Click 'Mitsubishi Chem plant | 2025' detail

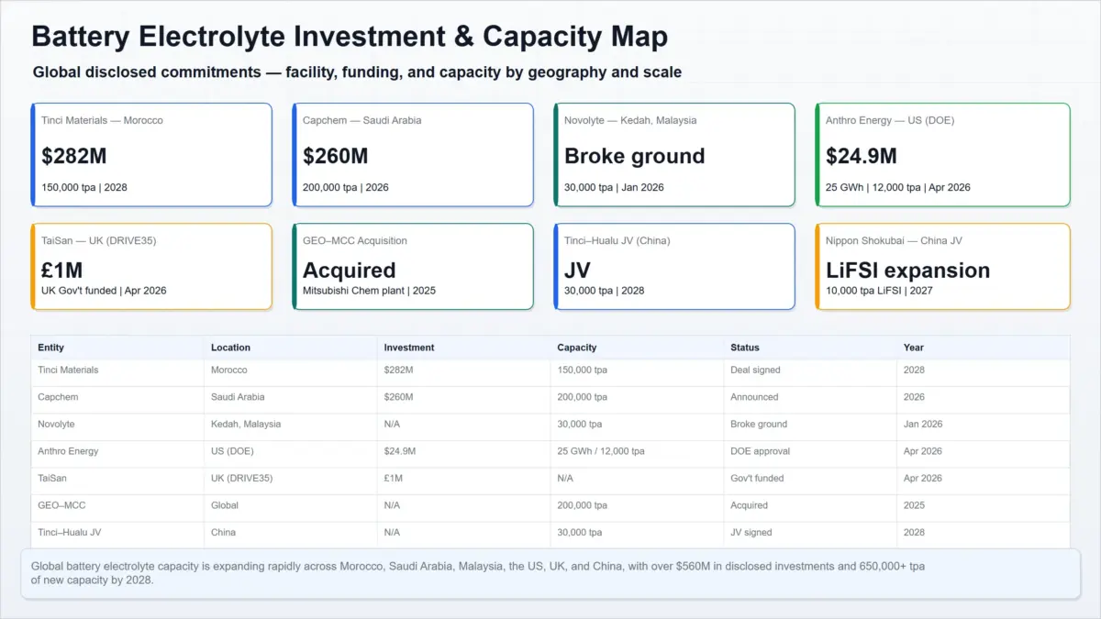pyautogui.click(x=369, y=291)
